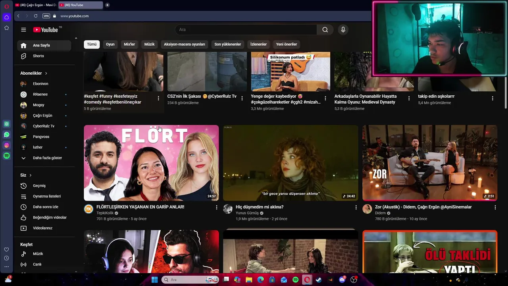The width and height of the screenshot is (508, 286).
Task: Open Instagram in the Opera sidebar
Action: tap(6, 145)
